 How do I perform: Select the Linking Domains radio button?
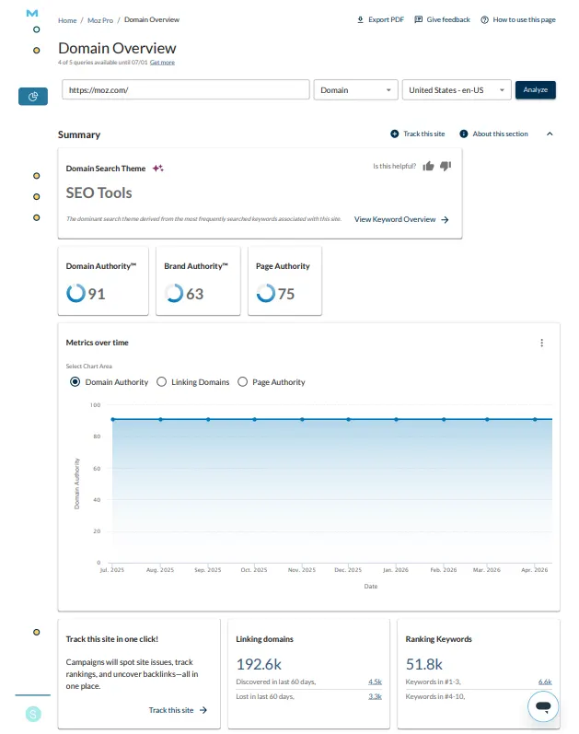point(161,382)
